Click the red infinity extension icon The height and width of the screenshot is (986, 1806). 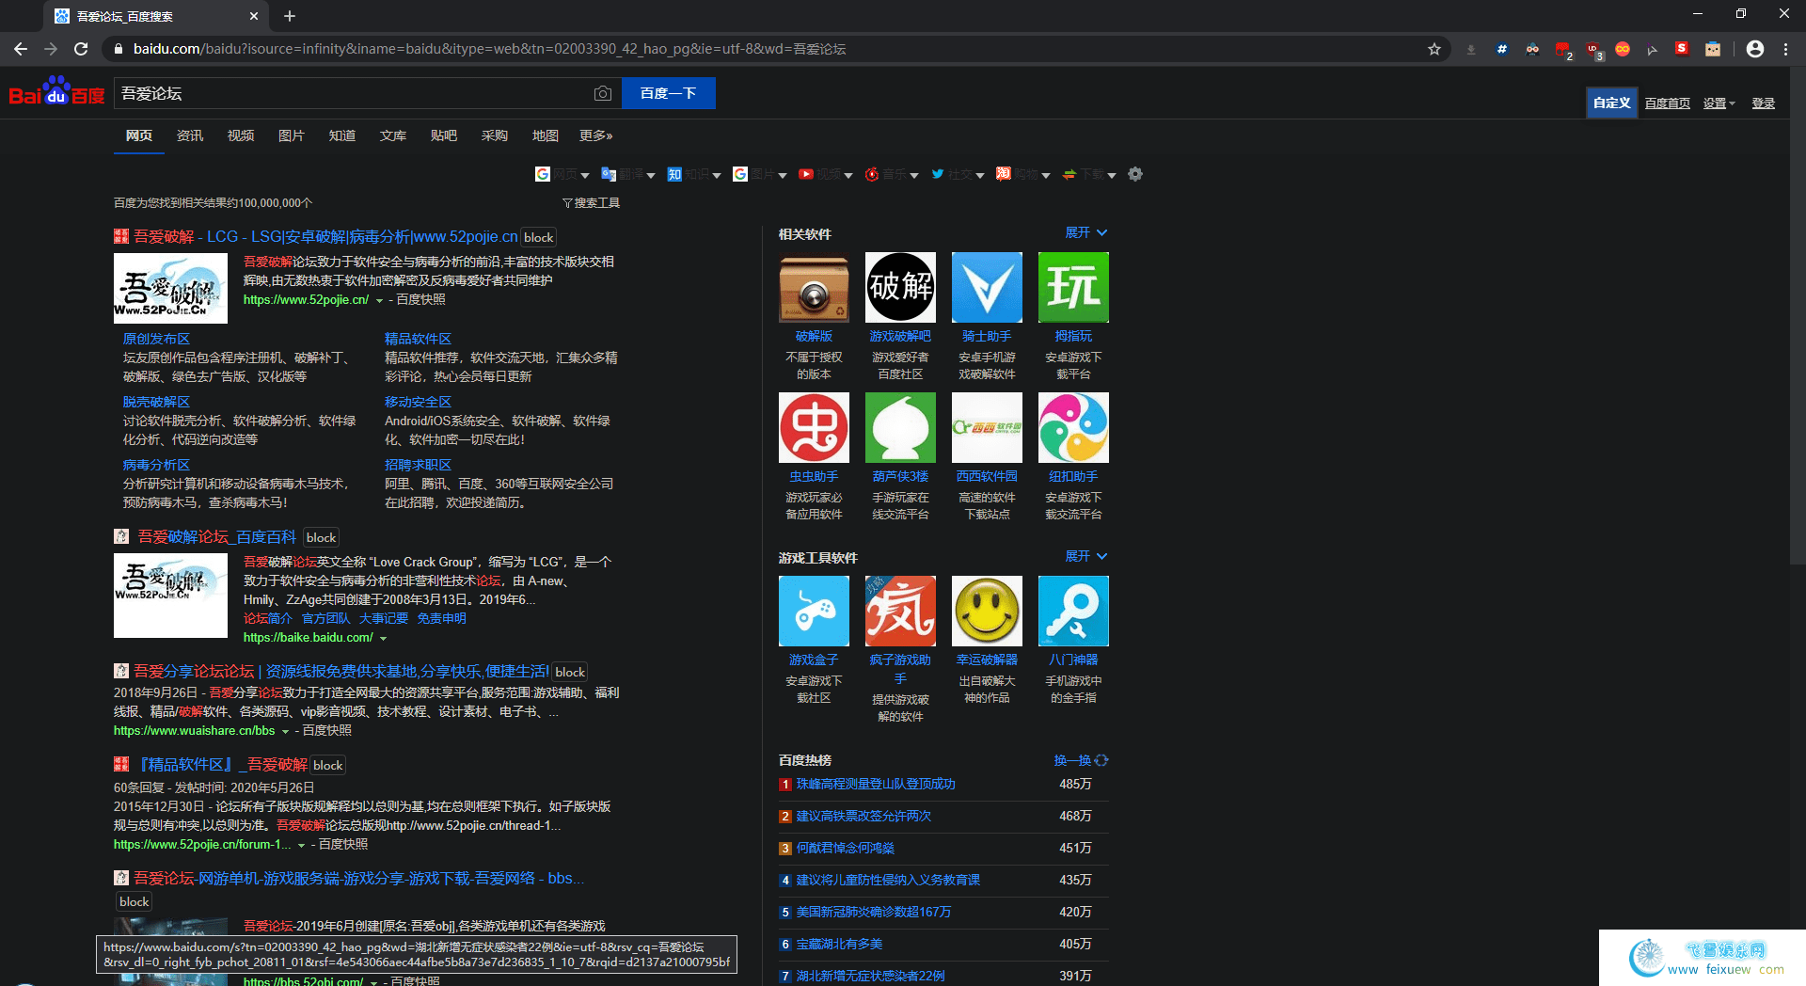(1623, 49)
